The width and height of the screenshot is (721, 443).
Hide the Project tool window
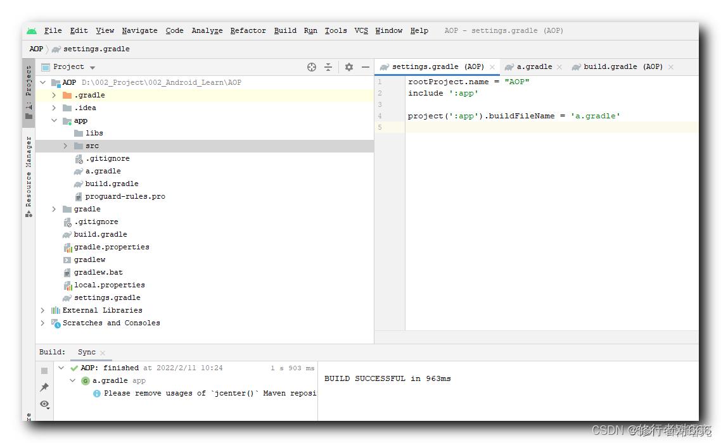coord(366,66)
